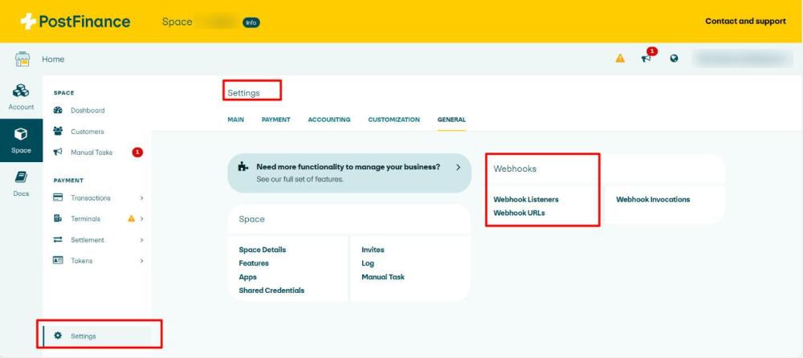Click the Terminals device icon
803x358 pixels.
(x=58, y=218)
